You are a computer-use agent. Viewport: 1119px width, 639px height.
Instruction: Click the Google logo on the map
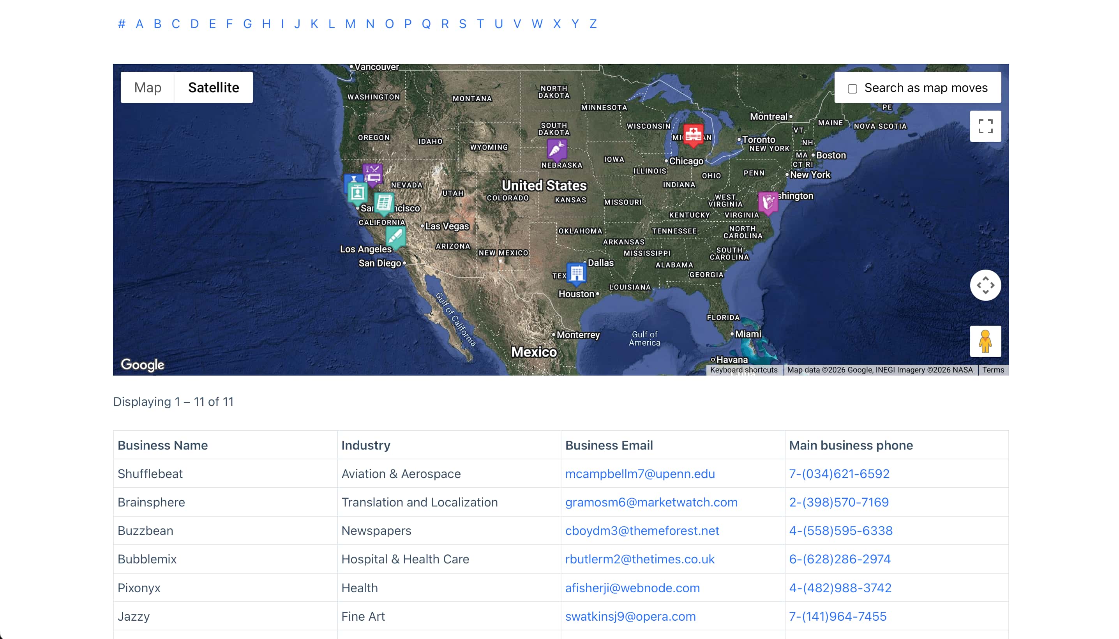pyautogui.click(x=142, y=364)
